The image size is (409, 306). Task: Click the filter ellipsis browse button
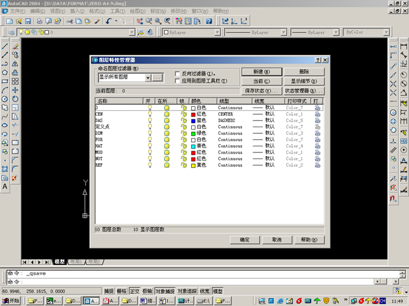click(157, 77)
